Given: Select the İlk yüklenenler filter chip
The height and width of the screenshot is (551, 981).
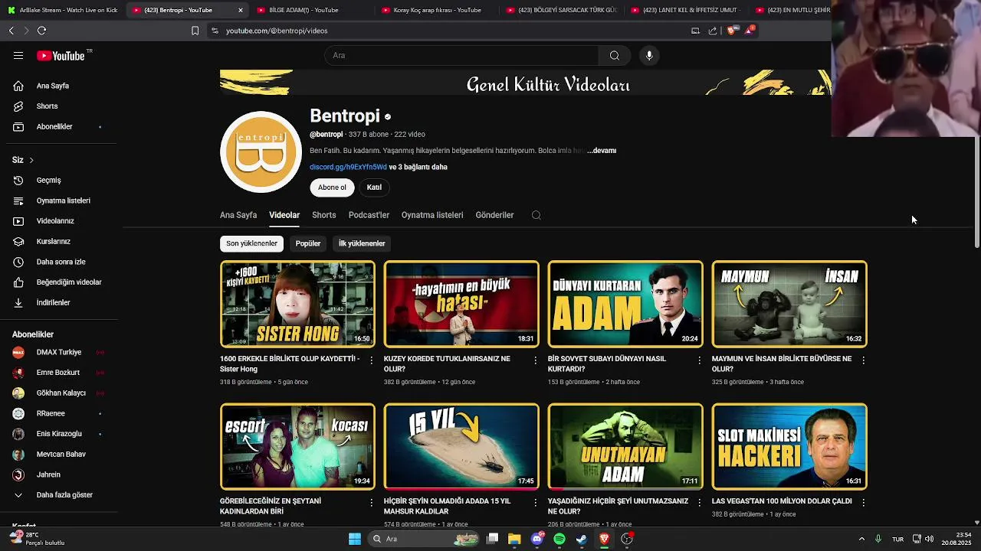Looking at the screenshot, I should coord(362,243).
